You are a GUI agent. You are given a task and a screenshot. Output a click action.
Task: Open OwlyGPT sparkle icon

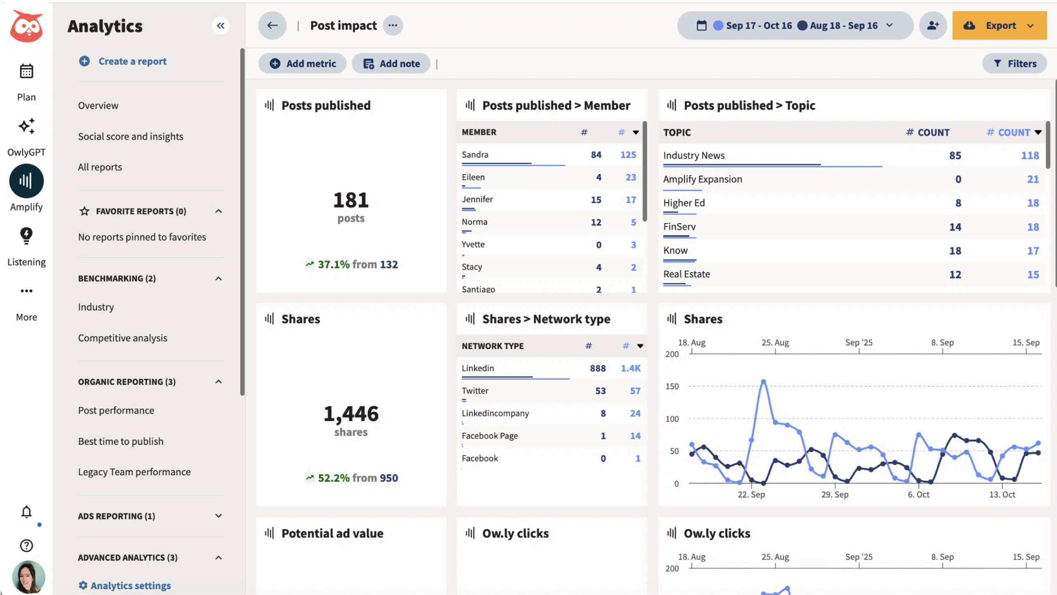click(x=26, y=126)
